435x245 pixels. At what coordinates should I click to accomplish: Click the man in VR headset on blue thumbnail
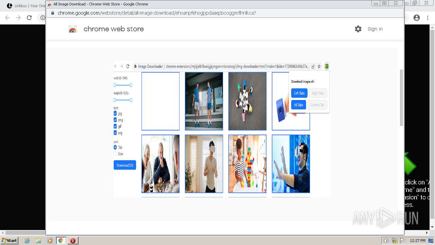(x=291, y=164)
